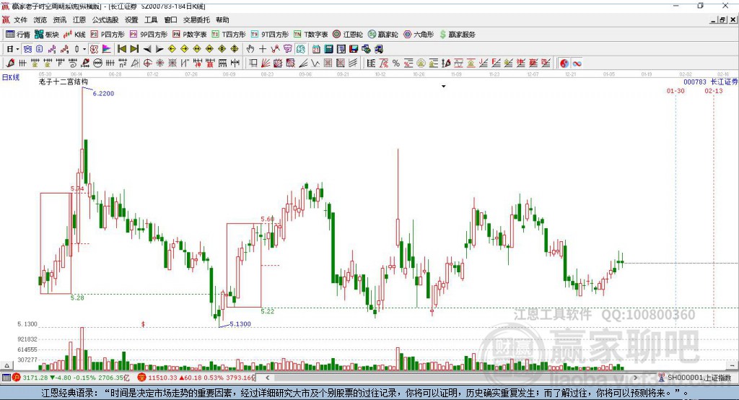Click the 6.2200 high price label
This screenshot has width=739, height=400.
pyautogui.click(x=103, y=93)
